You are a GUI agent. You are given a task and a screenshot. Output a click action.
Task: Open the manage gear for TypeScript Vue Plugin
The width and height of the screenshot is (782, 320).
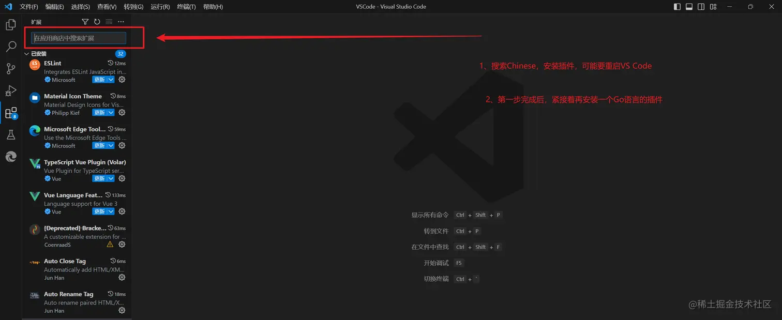pos(122,178)
